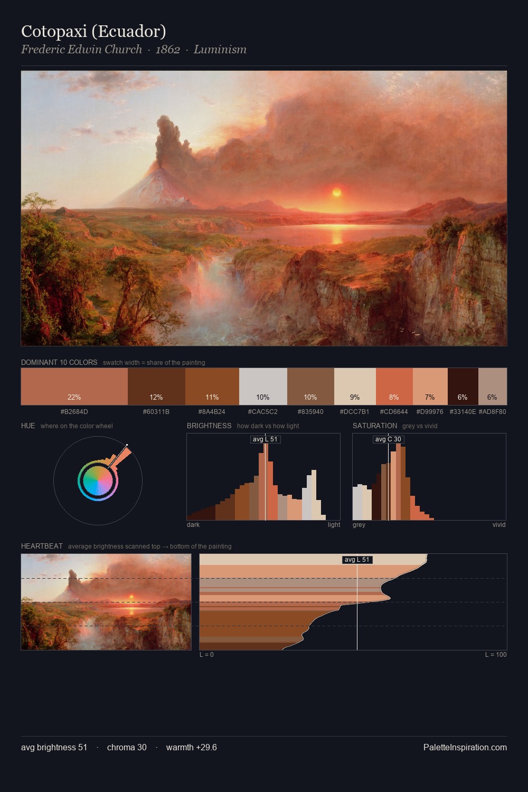Image resolution: width=528 pixels, height=792 pixels.
Task: Pick the #CAC5C2 grey swatch
Action: pos(263,386)
